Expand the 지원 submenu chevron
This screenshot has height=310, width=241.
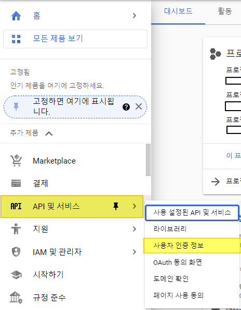tap(135, 229)
